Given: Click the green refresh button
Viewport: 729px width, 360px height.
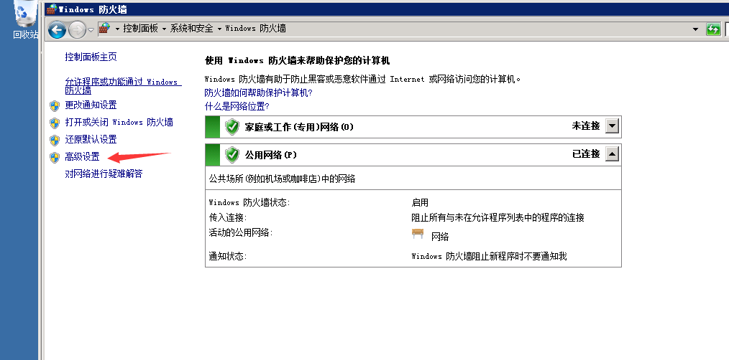Looking at the screenshot, I should (x=712, y=29).
